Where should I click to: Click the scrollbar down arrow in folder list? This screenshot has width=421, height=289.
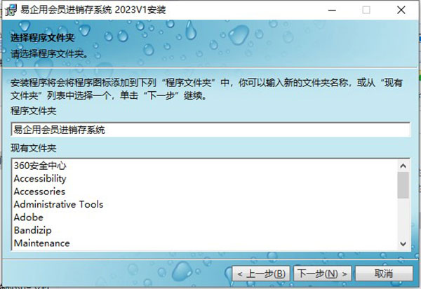coord(403,243)
